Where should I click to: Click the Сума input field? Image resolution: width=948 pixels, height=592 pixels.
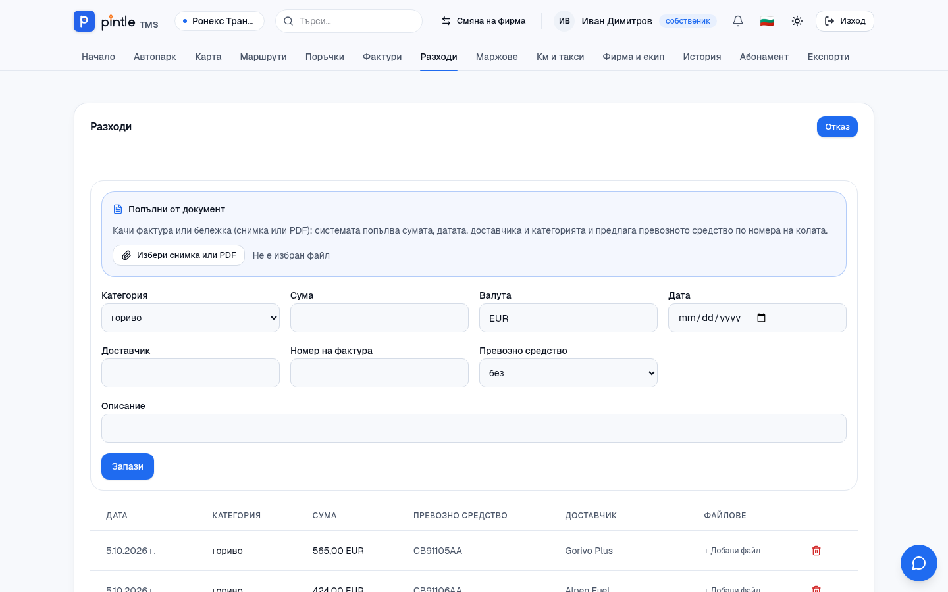[x=379, y=318]
